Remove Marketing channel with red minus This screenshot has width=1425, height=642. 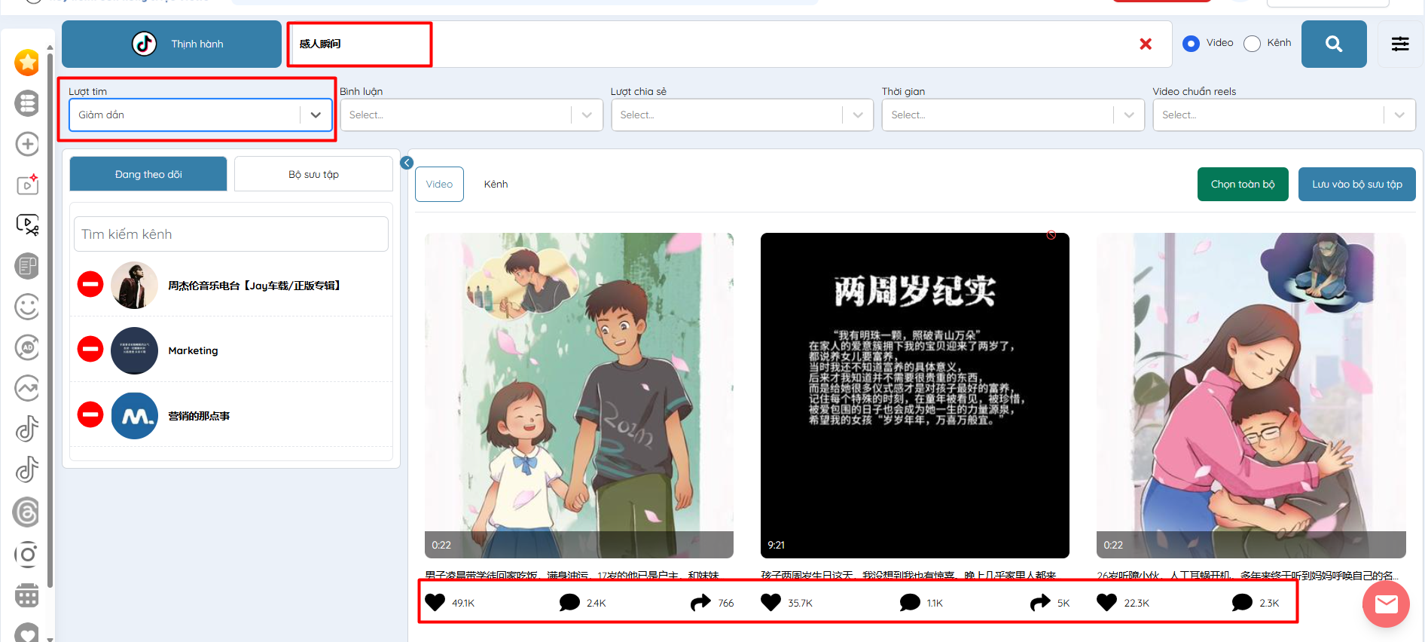tap(90, 349)
